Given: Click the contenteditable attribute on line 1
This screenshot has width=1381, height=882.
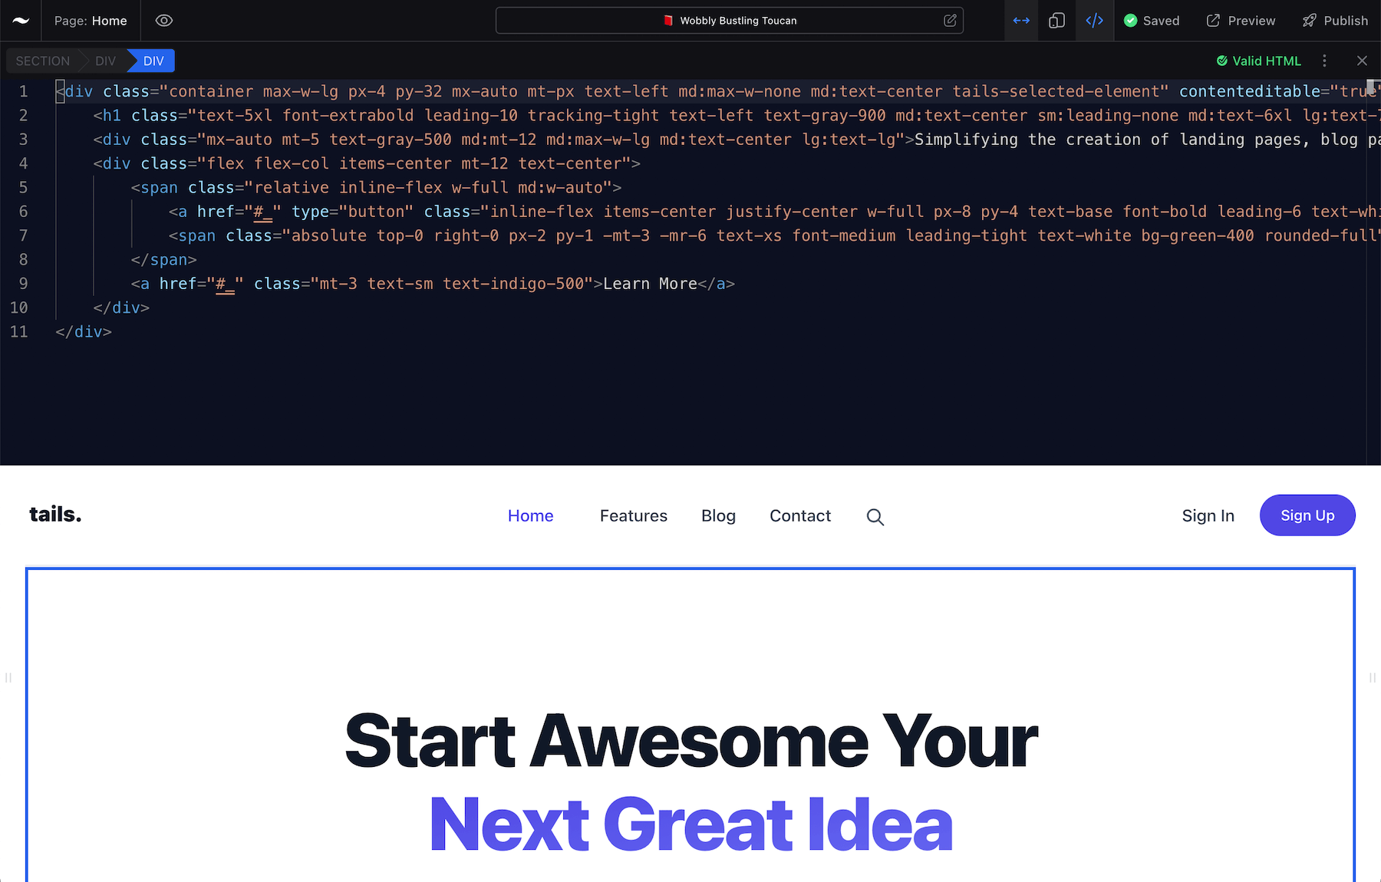Looking at the screenshot, I should [1249, 92].
